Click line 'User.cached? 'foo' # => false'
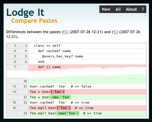 coord(61,87)
